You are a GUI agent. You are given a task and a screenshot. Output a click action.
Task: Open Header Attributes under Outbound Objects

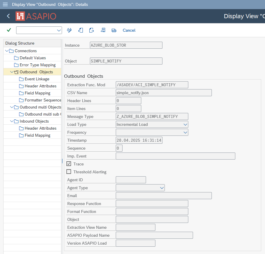[38, 86]
